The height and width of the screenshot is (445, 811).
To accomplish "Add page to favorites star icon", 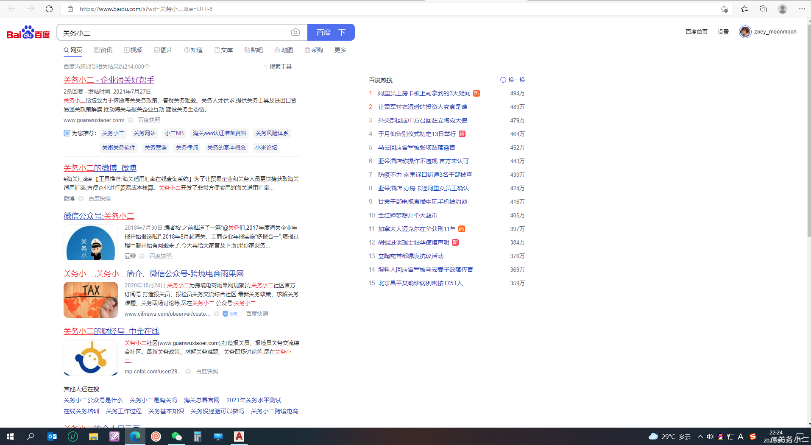I will click(724, 9).
